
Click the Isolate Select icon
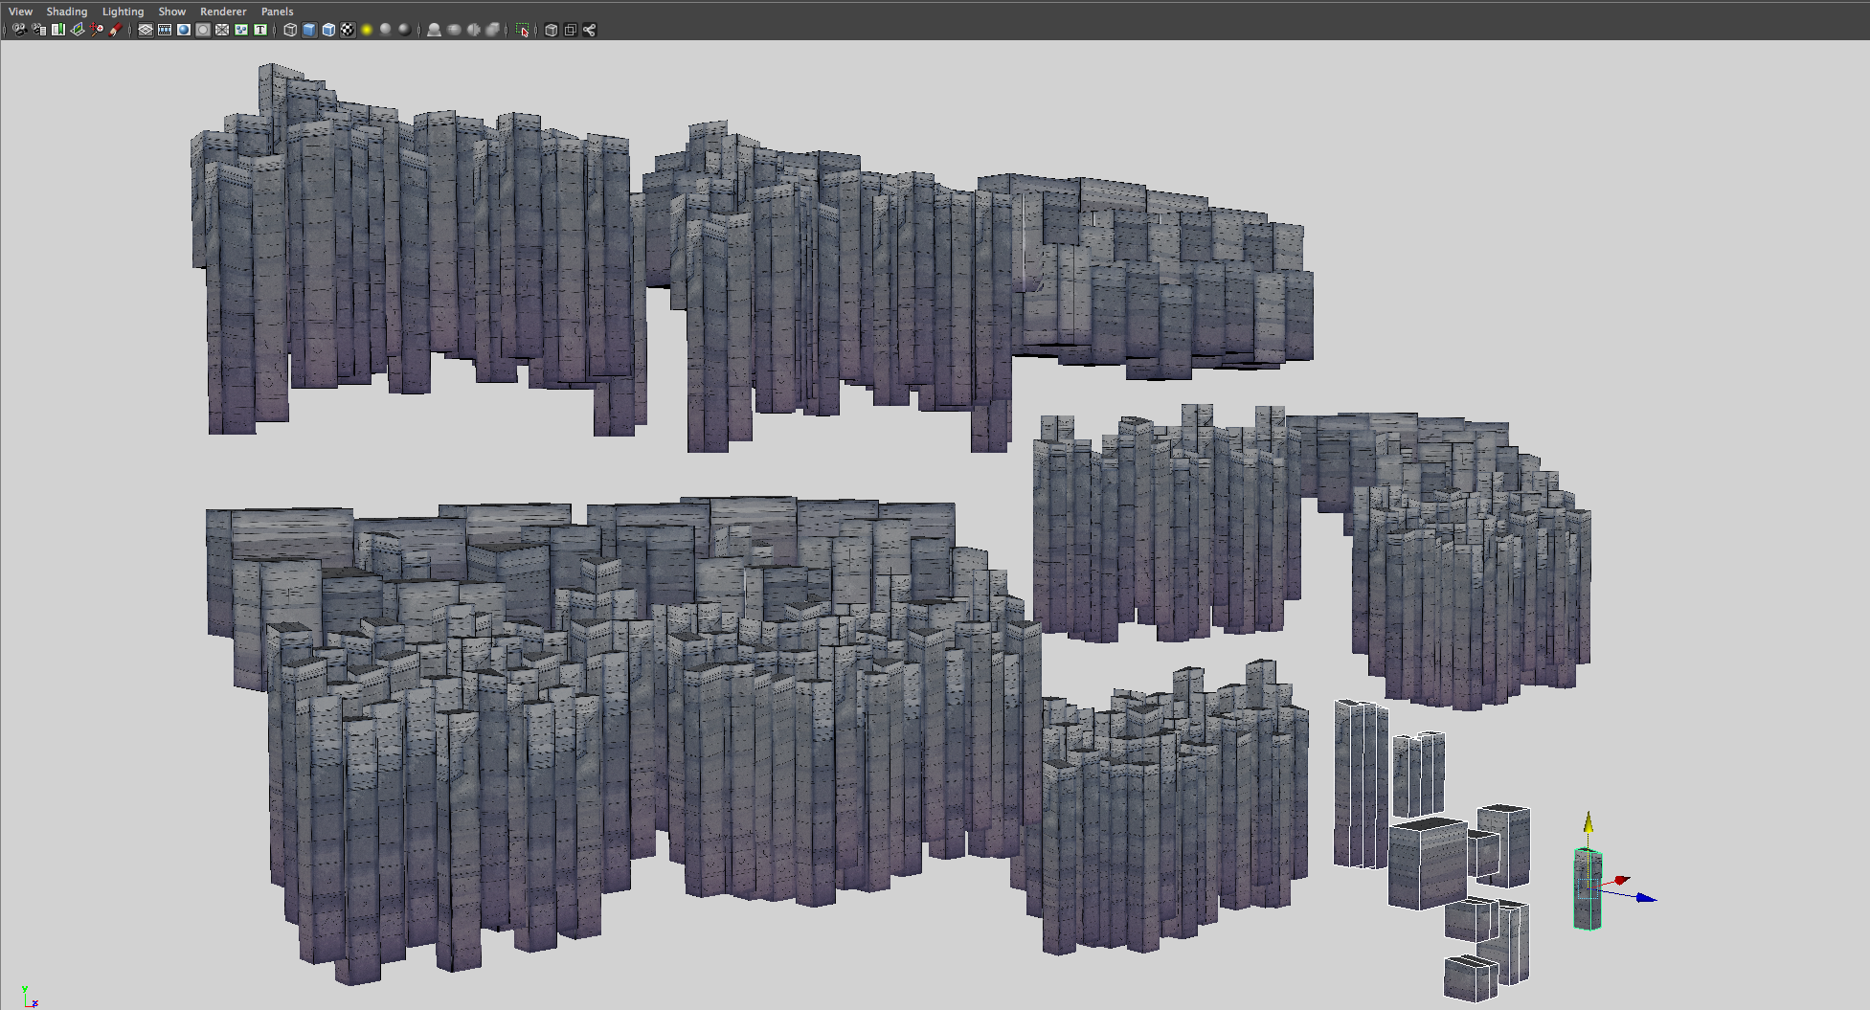point(523,30)
